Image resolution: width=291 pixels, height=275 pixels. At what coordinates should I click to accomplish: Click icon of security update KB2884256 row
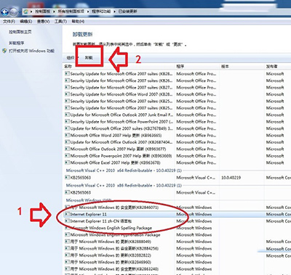click(x=67, y=248)
